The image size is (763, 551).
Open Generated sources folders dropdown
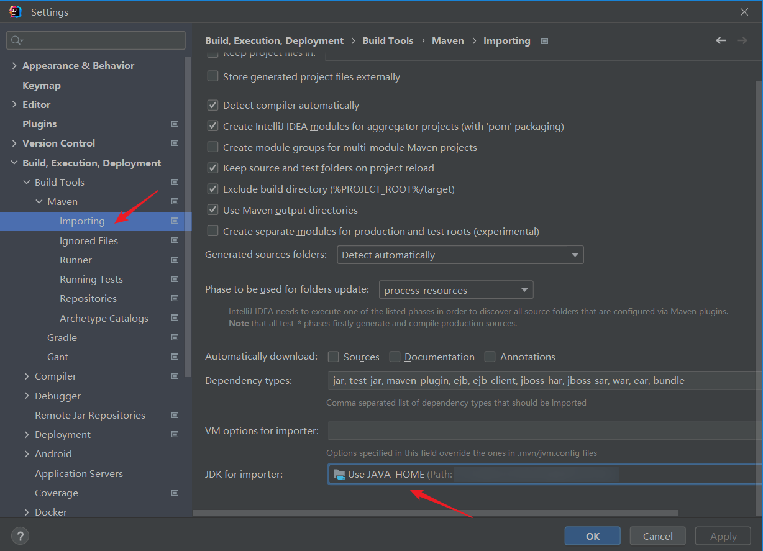(460, 255)
